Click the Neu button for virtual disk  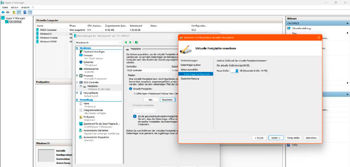(151, 100)
